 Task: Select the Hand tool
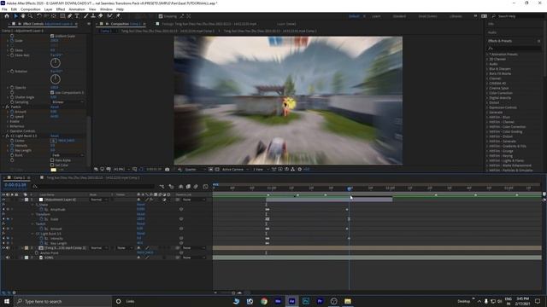[23, 16]
